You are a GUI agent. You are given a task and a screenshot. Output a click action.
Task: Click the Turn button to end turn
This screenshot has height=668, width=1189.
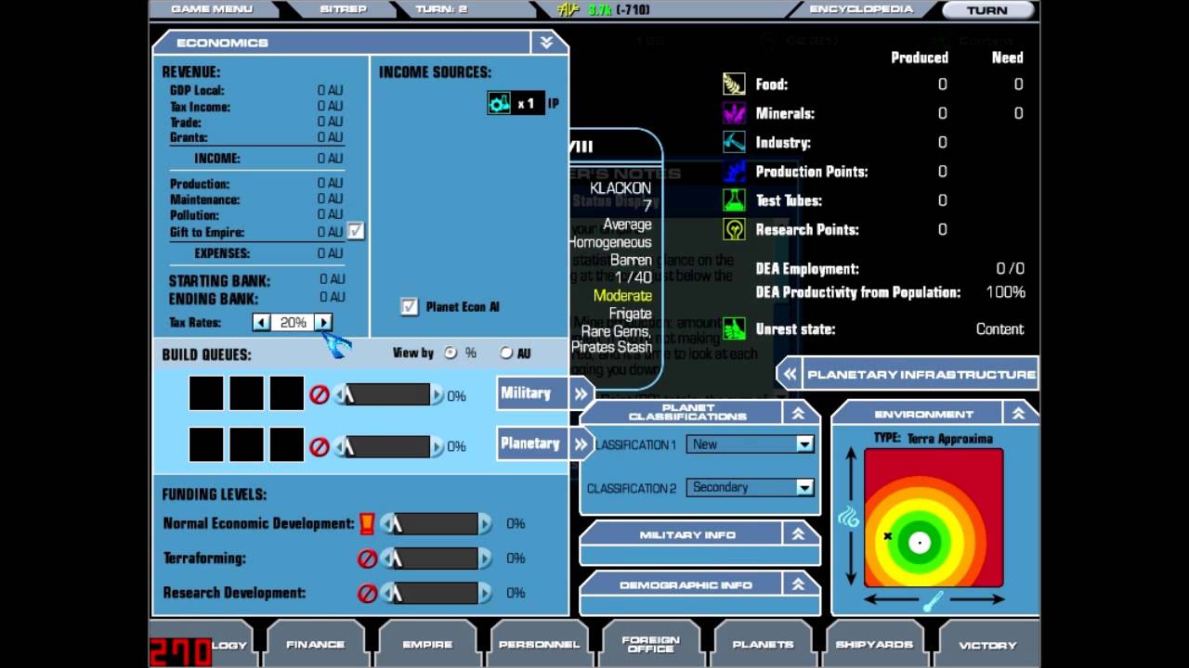tap(986, 10)
